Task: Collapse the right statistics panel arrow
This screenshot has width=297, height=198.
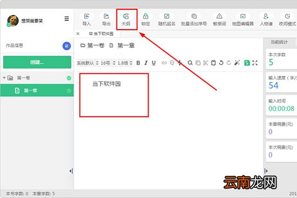Action: pos(266,170)
